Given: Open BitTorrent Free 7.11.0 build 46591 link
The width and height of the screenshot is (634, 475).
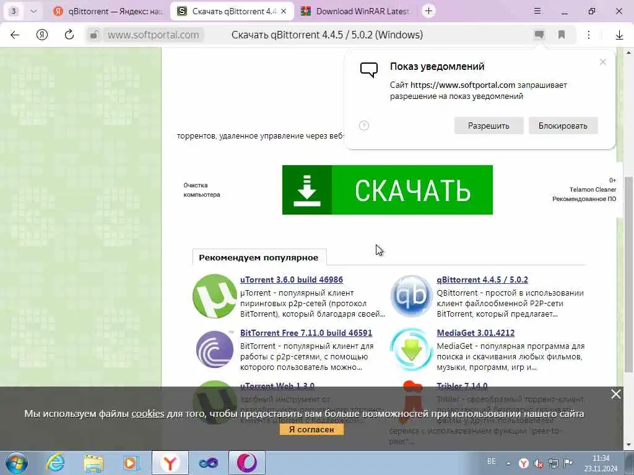Looking at the screenshot, I should point(306,333).
